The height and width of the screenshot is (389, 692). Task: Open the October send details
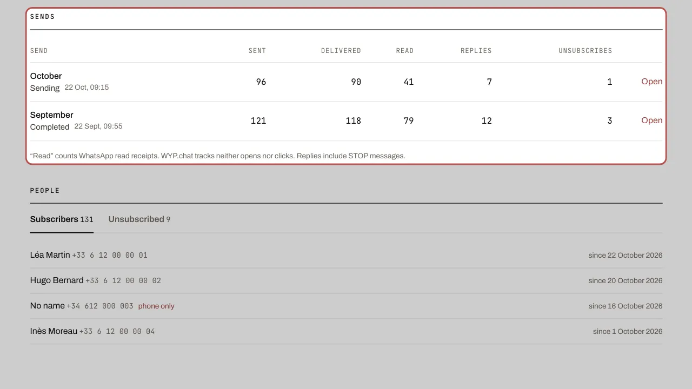(651, 82)
